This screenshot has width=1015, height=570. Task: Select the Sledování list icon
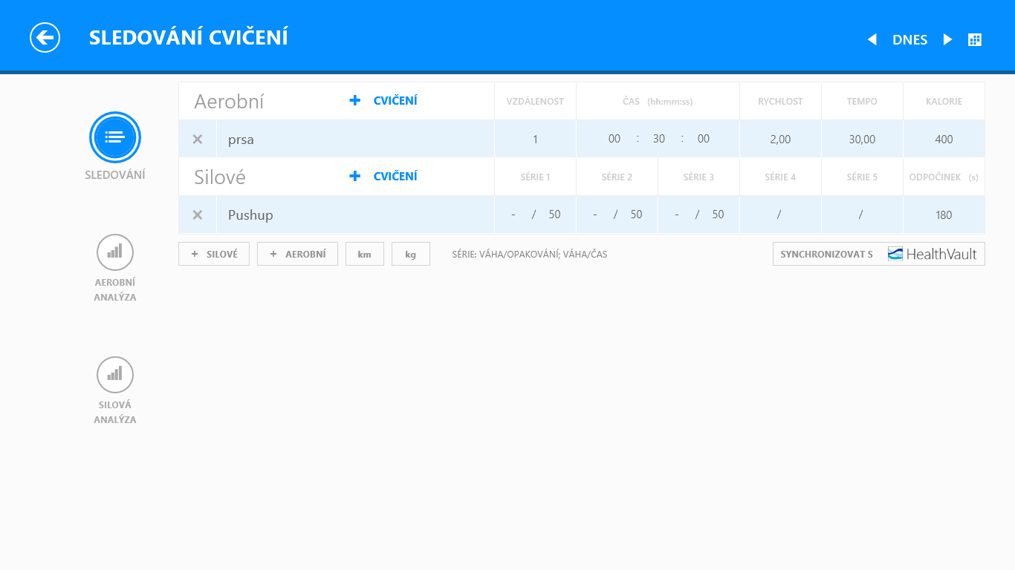[x=115, y=137]
